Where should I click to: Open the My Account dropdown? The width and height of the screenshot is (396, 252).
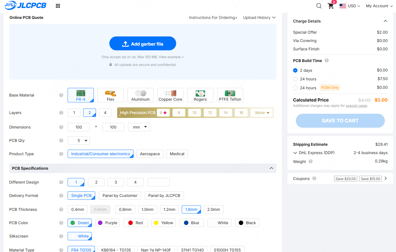[x=379, y=6]
